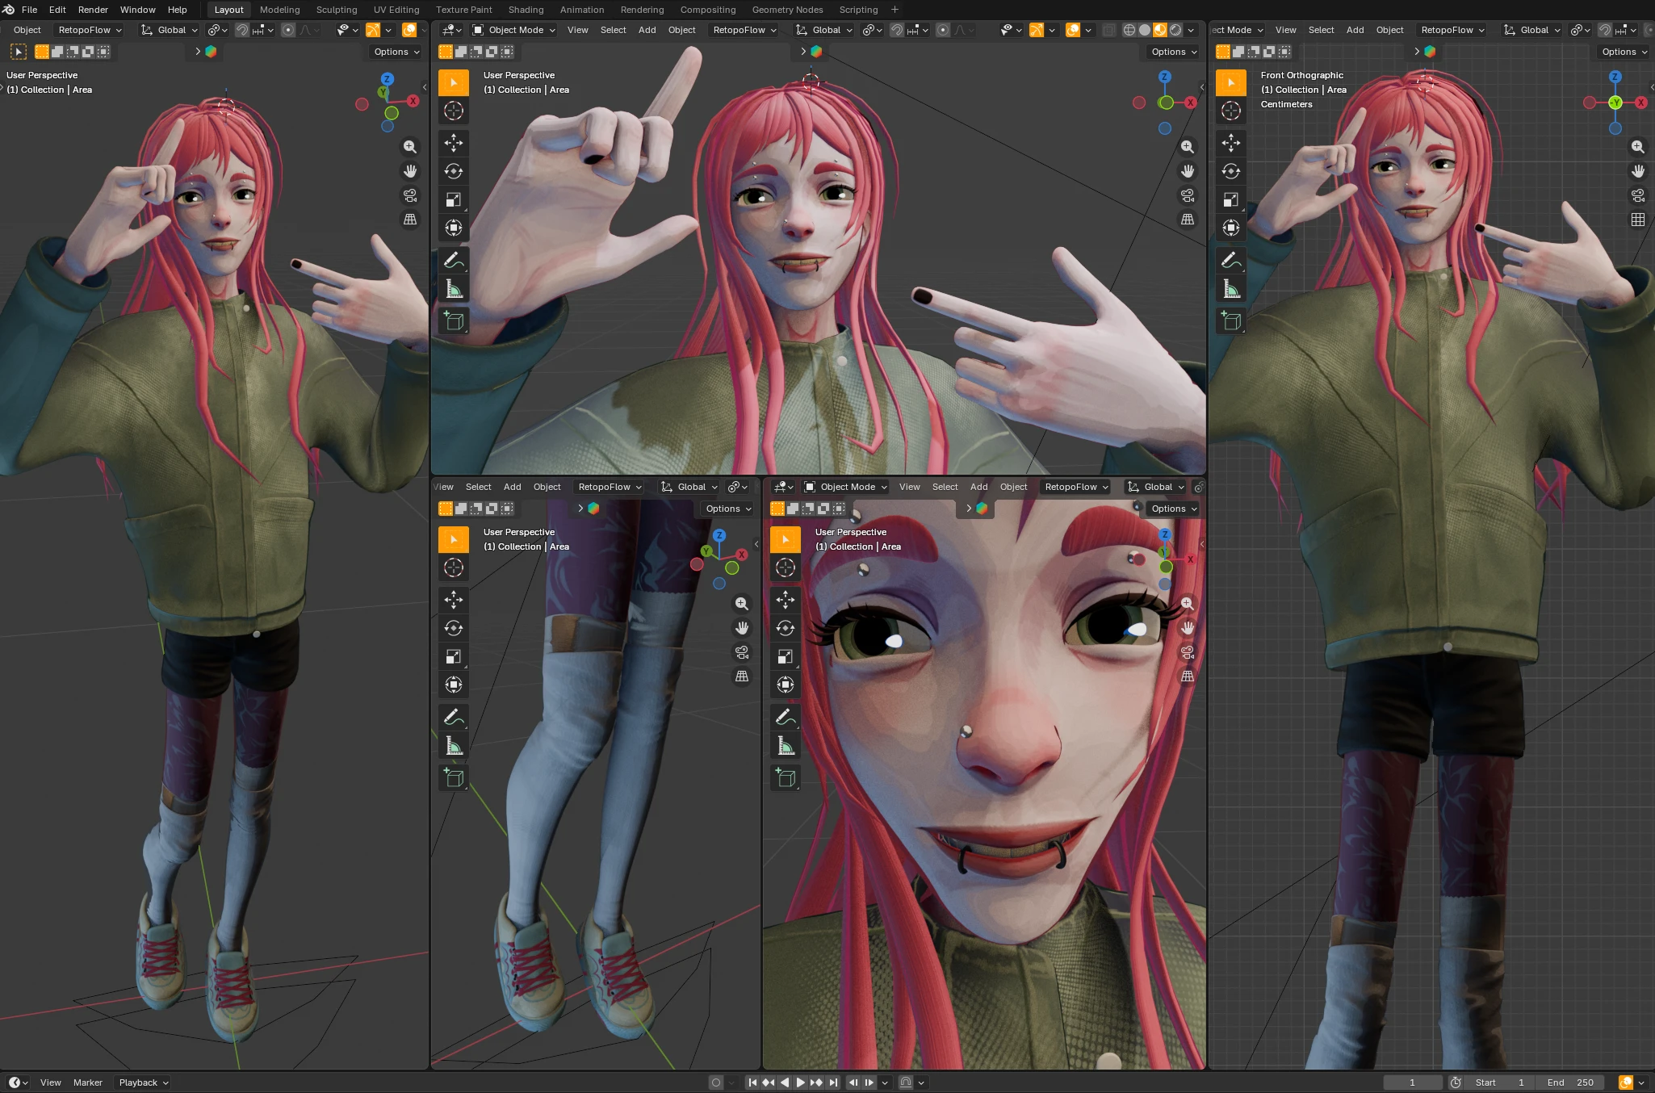Image resolution: width=1655 pixels, height=1093 pixels.
Task: Activate the Rotate tool in the top-center viewport
Action: tap(454, 171)
